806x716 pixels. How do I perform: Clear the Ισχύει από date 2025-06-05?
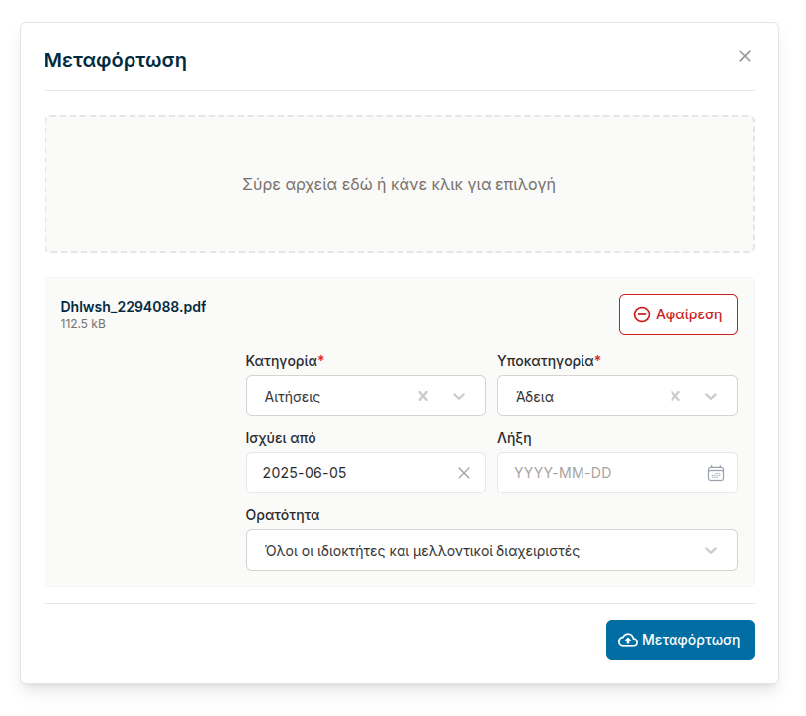tap(463, 473)
